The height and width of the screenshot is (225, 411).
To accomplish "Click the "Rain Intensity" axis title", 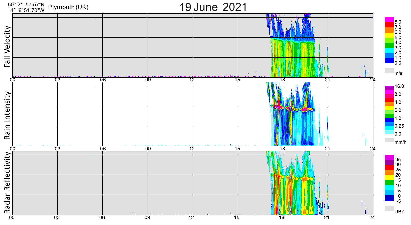I will coord(7,116).
